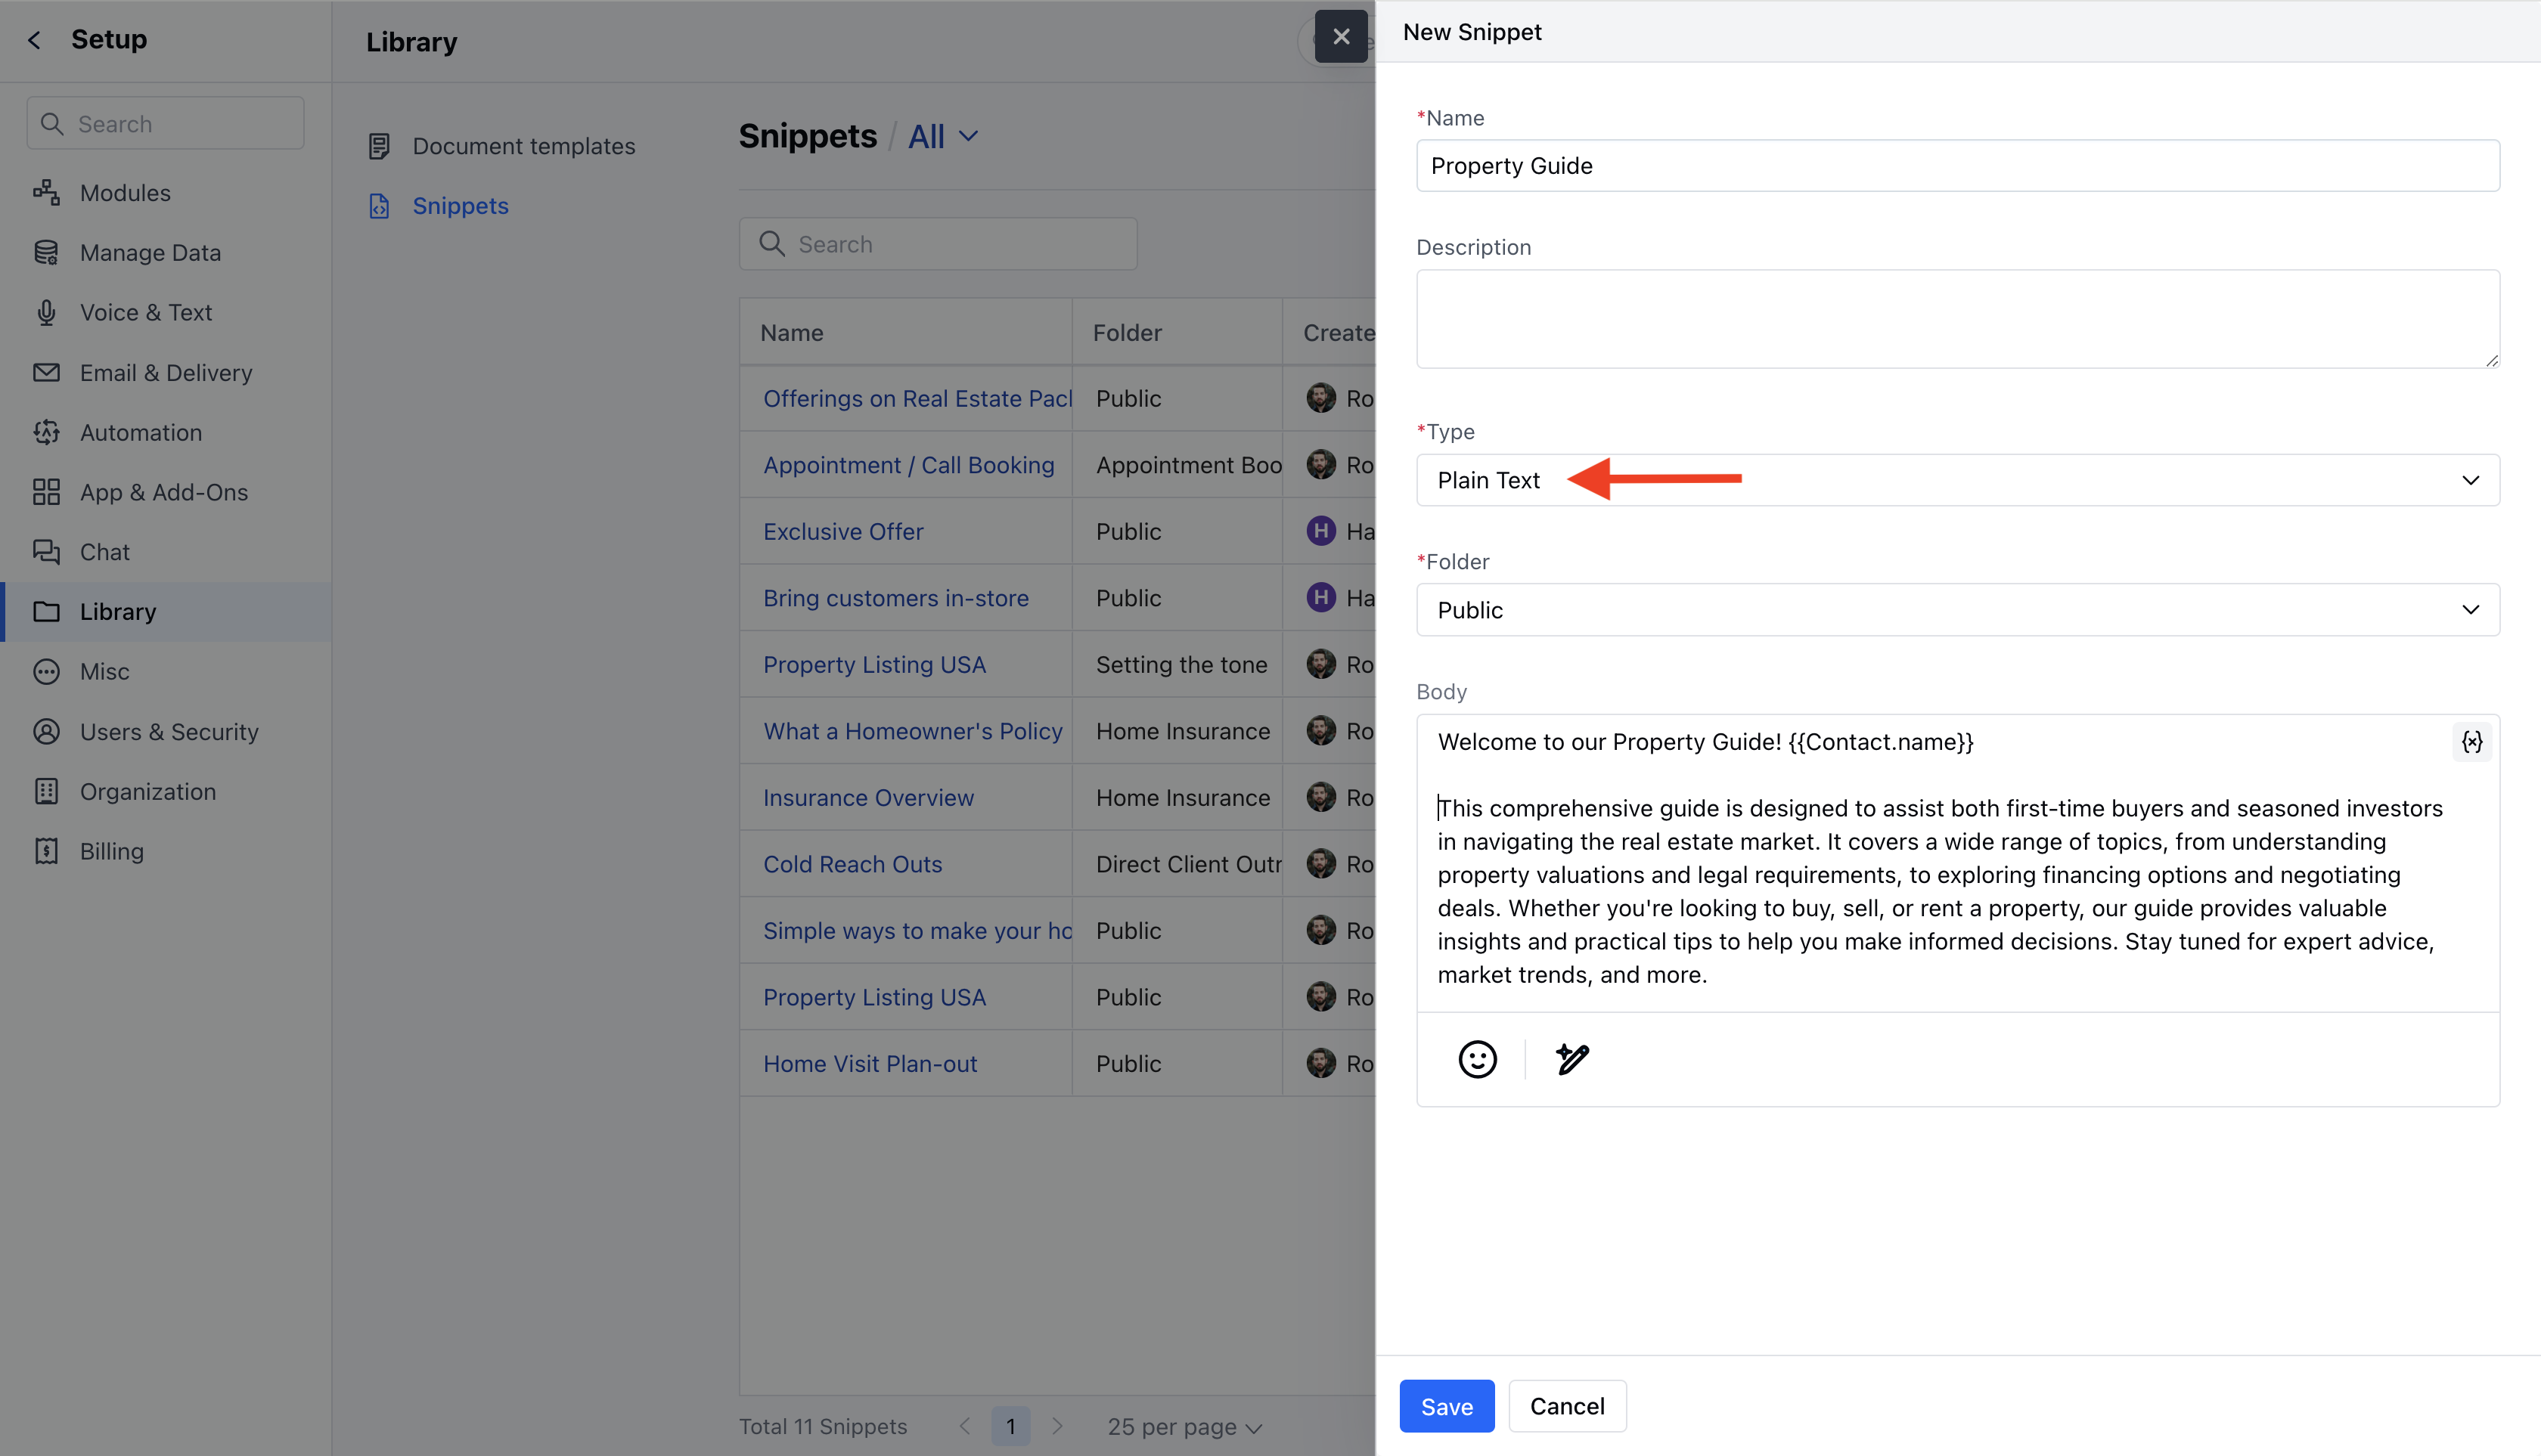Close the New Snippet panel
Image resolution: width=2541 pixels, height=1456 pixels.
click(x=1341, y=37)
